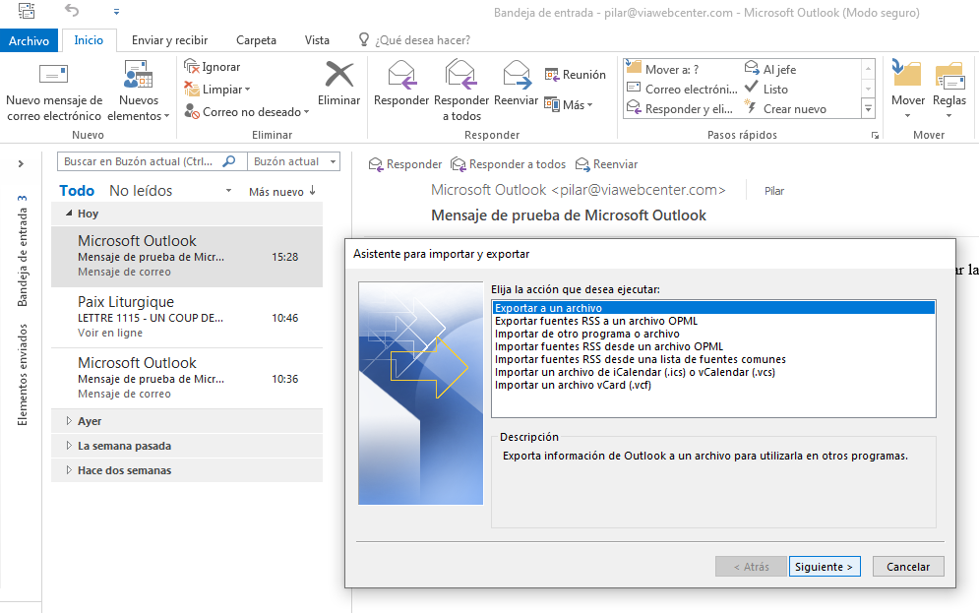Switch to the Carpeta tab
Image resolution: width=979 pixels, height=613 pixels.
[256, 40]
